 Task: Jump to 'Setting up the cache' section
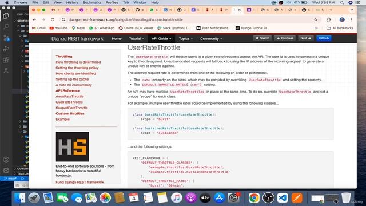pyautogui.click(x=72, y=79)
